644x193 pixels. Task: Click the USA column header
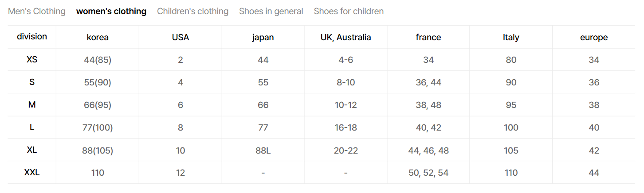point(181,38)
